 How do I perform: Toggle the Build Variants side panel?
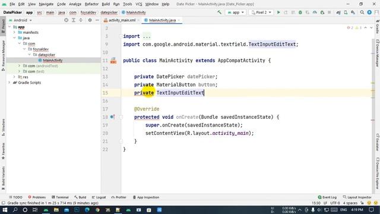pyautogui.click(x=3, y=178)
